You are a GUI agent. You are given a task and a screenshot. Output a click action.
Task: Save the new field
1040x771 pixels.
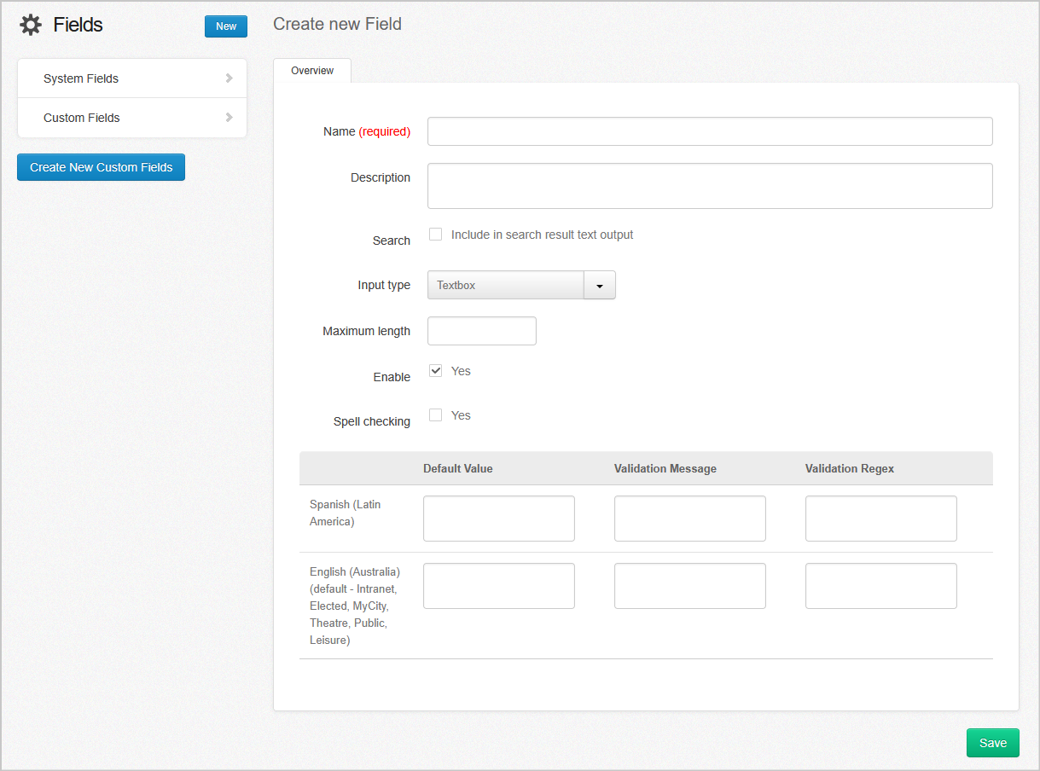(992, 743)
